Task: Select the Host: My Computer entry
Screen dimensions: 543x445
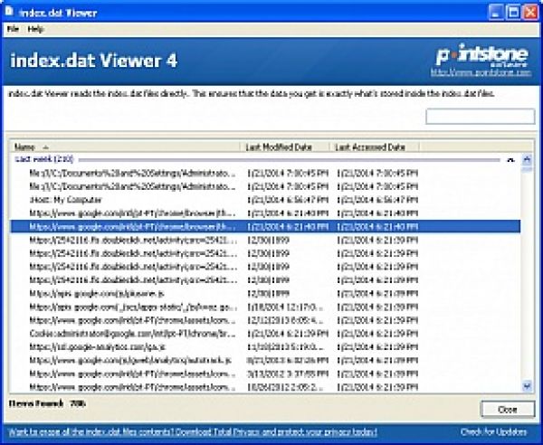Action: pyautogui.click(x=66, y=200)
